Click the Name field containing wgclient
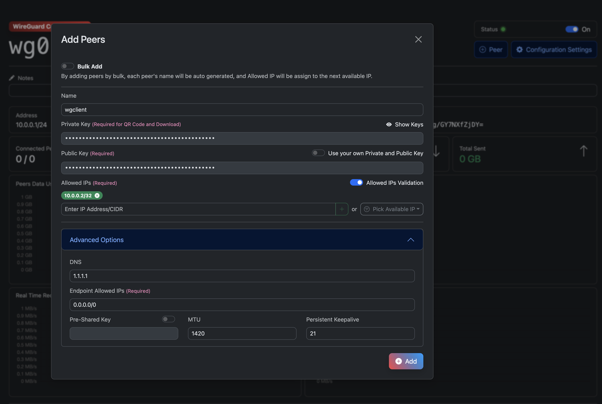602x404 pixels. (x=242, y=109)
